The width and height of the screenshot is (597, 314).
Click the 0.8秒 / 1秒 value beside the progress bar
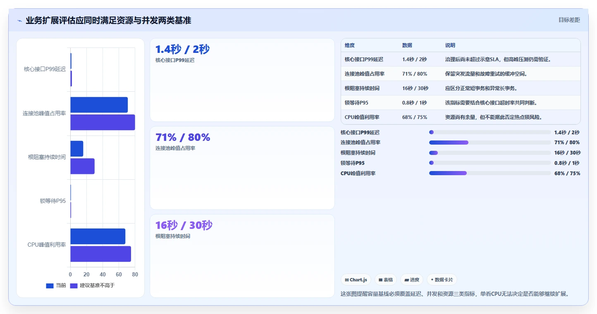[x=567, y=163]
